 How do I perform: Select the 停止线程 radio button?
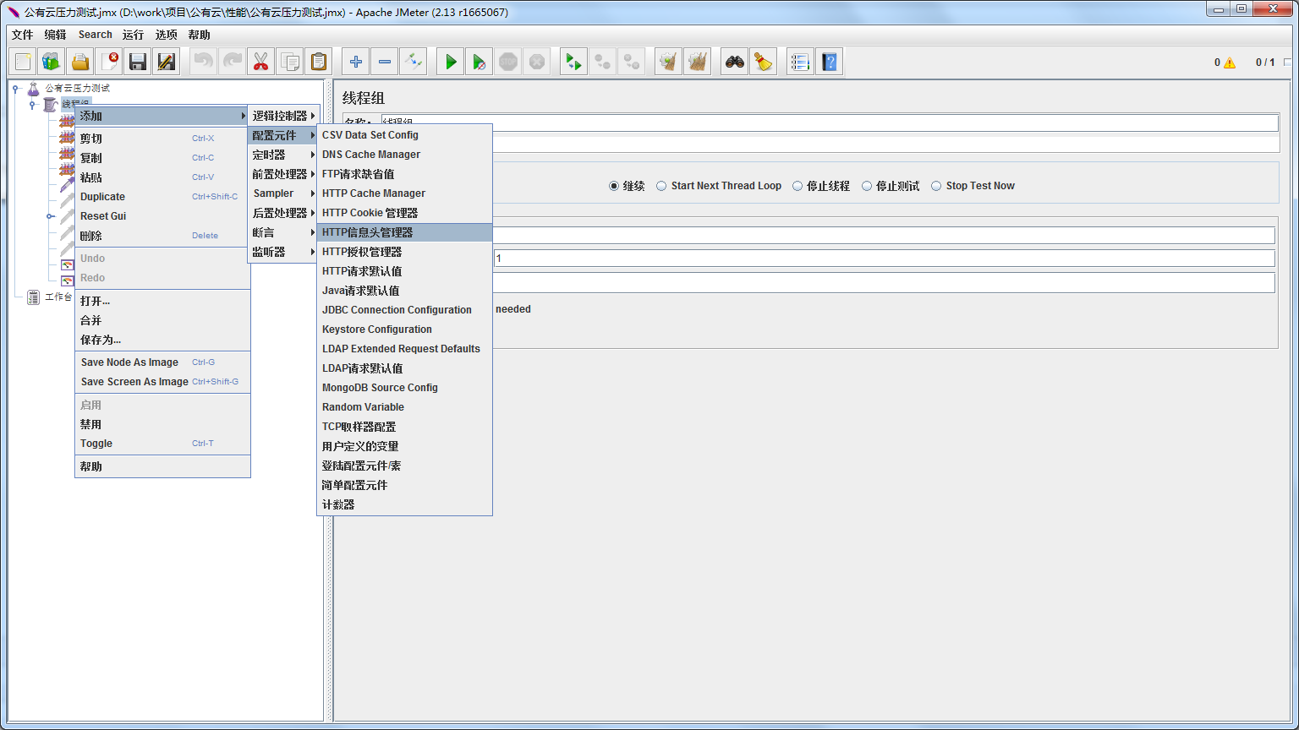tap(797, 186)
